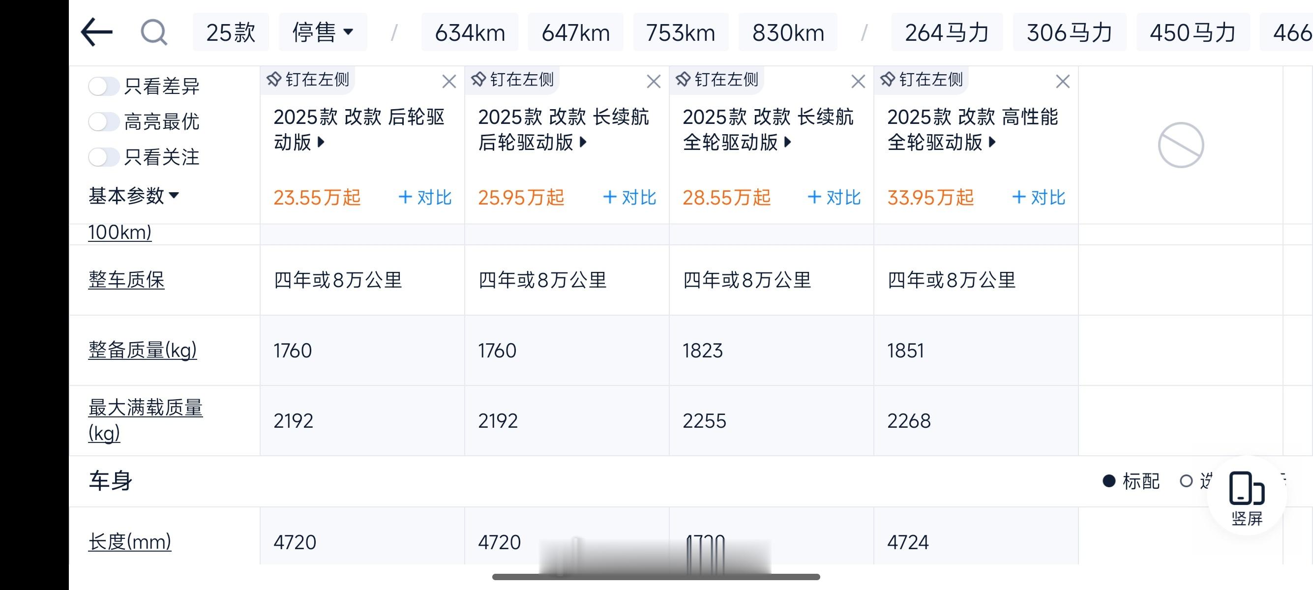Select the 264马力 horsepower filter
Image resolution: width=1313 pixels, height=590 pixels.
coord(947,32)
